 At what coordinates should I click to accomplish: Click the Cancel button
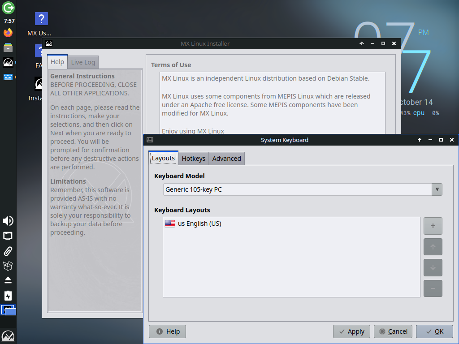[393, 331]
